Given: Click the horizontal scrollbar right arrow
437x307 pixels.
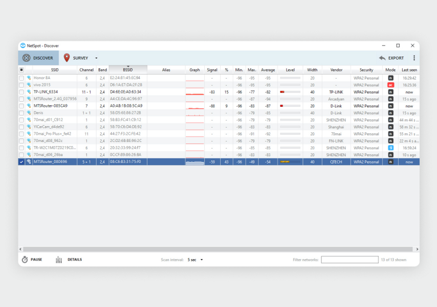Looking at the screenshot, I should tap(417, 249).
